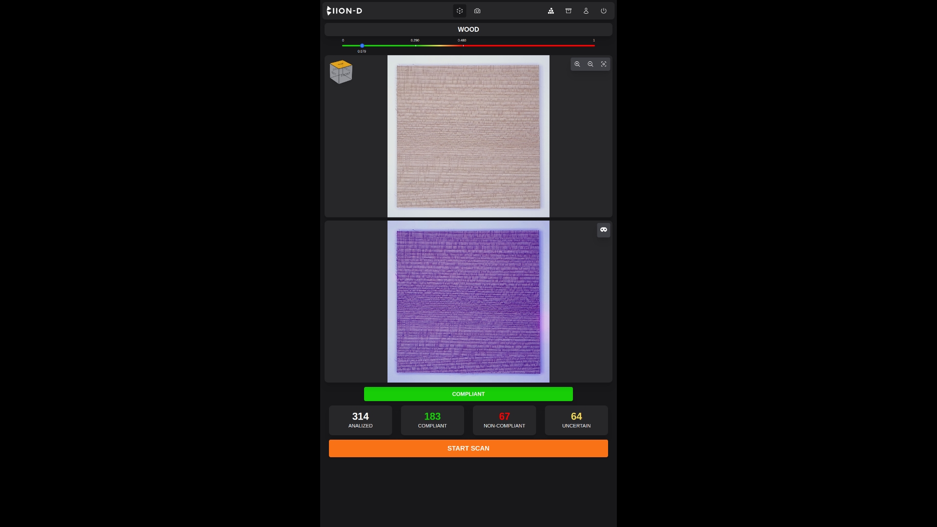Toggle the heatmap mask overlay icon

[604, 230]
